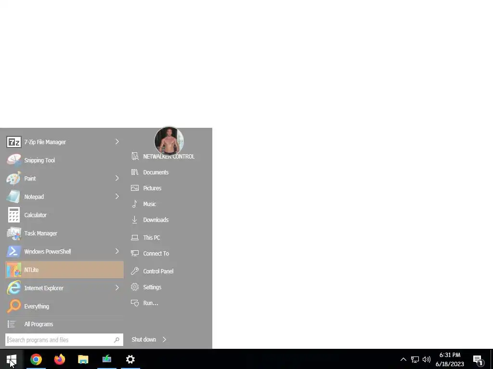This screenshot has height=369, width=493.
Task: Expand Internet Explorer jump list arrow
Action: 117,287
